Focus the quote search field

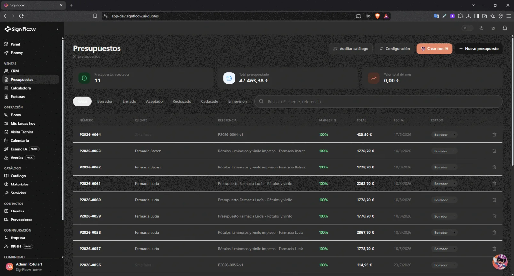point(378,101)
